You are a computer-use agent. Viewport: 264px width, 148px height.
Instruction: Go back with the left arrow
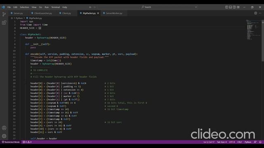pos(90,7)
